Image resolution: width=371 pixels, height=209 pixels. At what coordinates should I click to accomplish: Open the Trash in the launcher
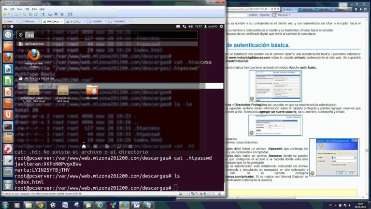tap(8, 184)
